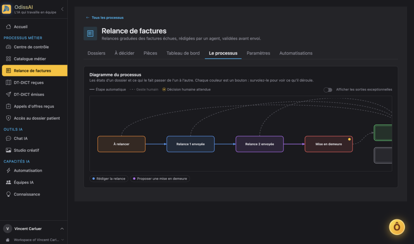Click the Geste humain legend entry
Image resolution: width=414 pixels, height=244 pixels.
[144, 89]
